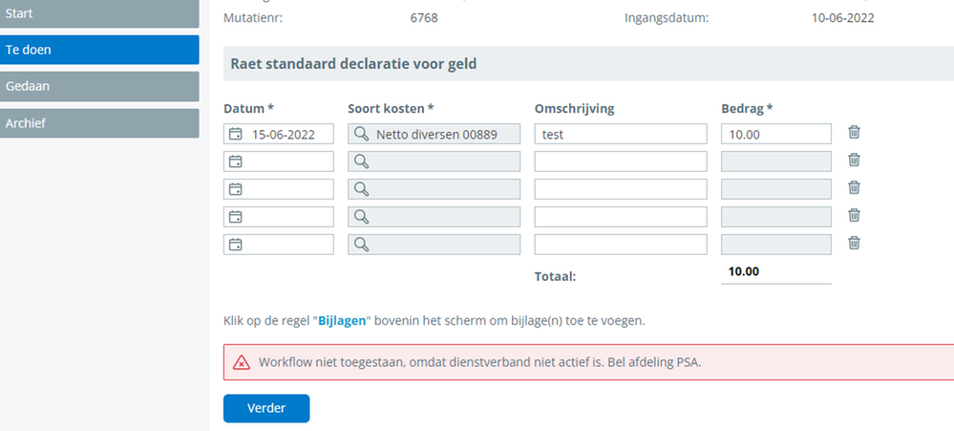Go to the Gedaan section

(99, 86)
